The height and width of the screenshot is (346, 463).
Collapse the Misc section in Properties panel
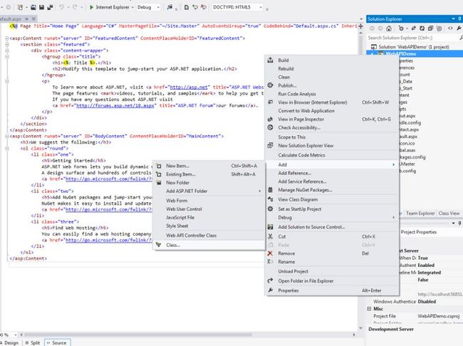coord(369,308)
